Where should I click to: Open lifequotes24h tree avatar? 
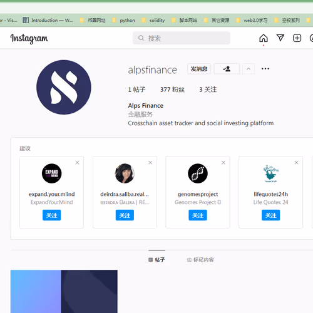(270, 173)
